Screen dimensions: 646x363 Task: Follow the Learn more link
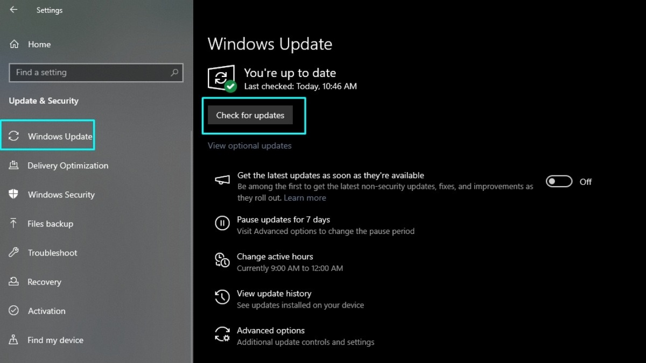[305, 198]
